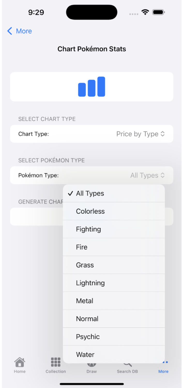Switch to the Search DB tab
This screenshot has width=182, height=388.
[x=127, y=371]
